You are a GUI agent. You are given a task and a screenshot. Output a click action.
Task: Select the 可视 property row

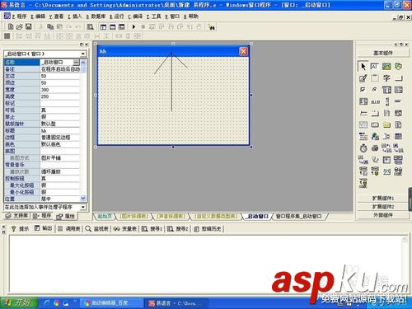pos(42,110)
